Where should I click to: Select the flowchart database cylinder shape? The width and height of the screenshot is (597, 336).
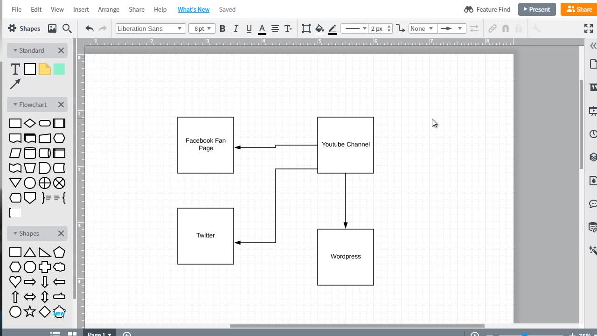(30, 153)
